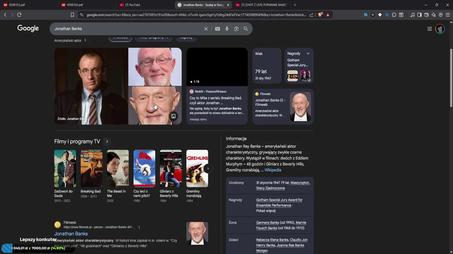Expand the Nagrody card chevron
The height and width of the screenshot is (254, 453).
(308, 54)
